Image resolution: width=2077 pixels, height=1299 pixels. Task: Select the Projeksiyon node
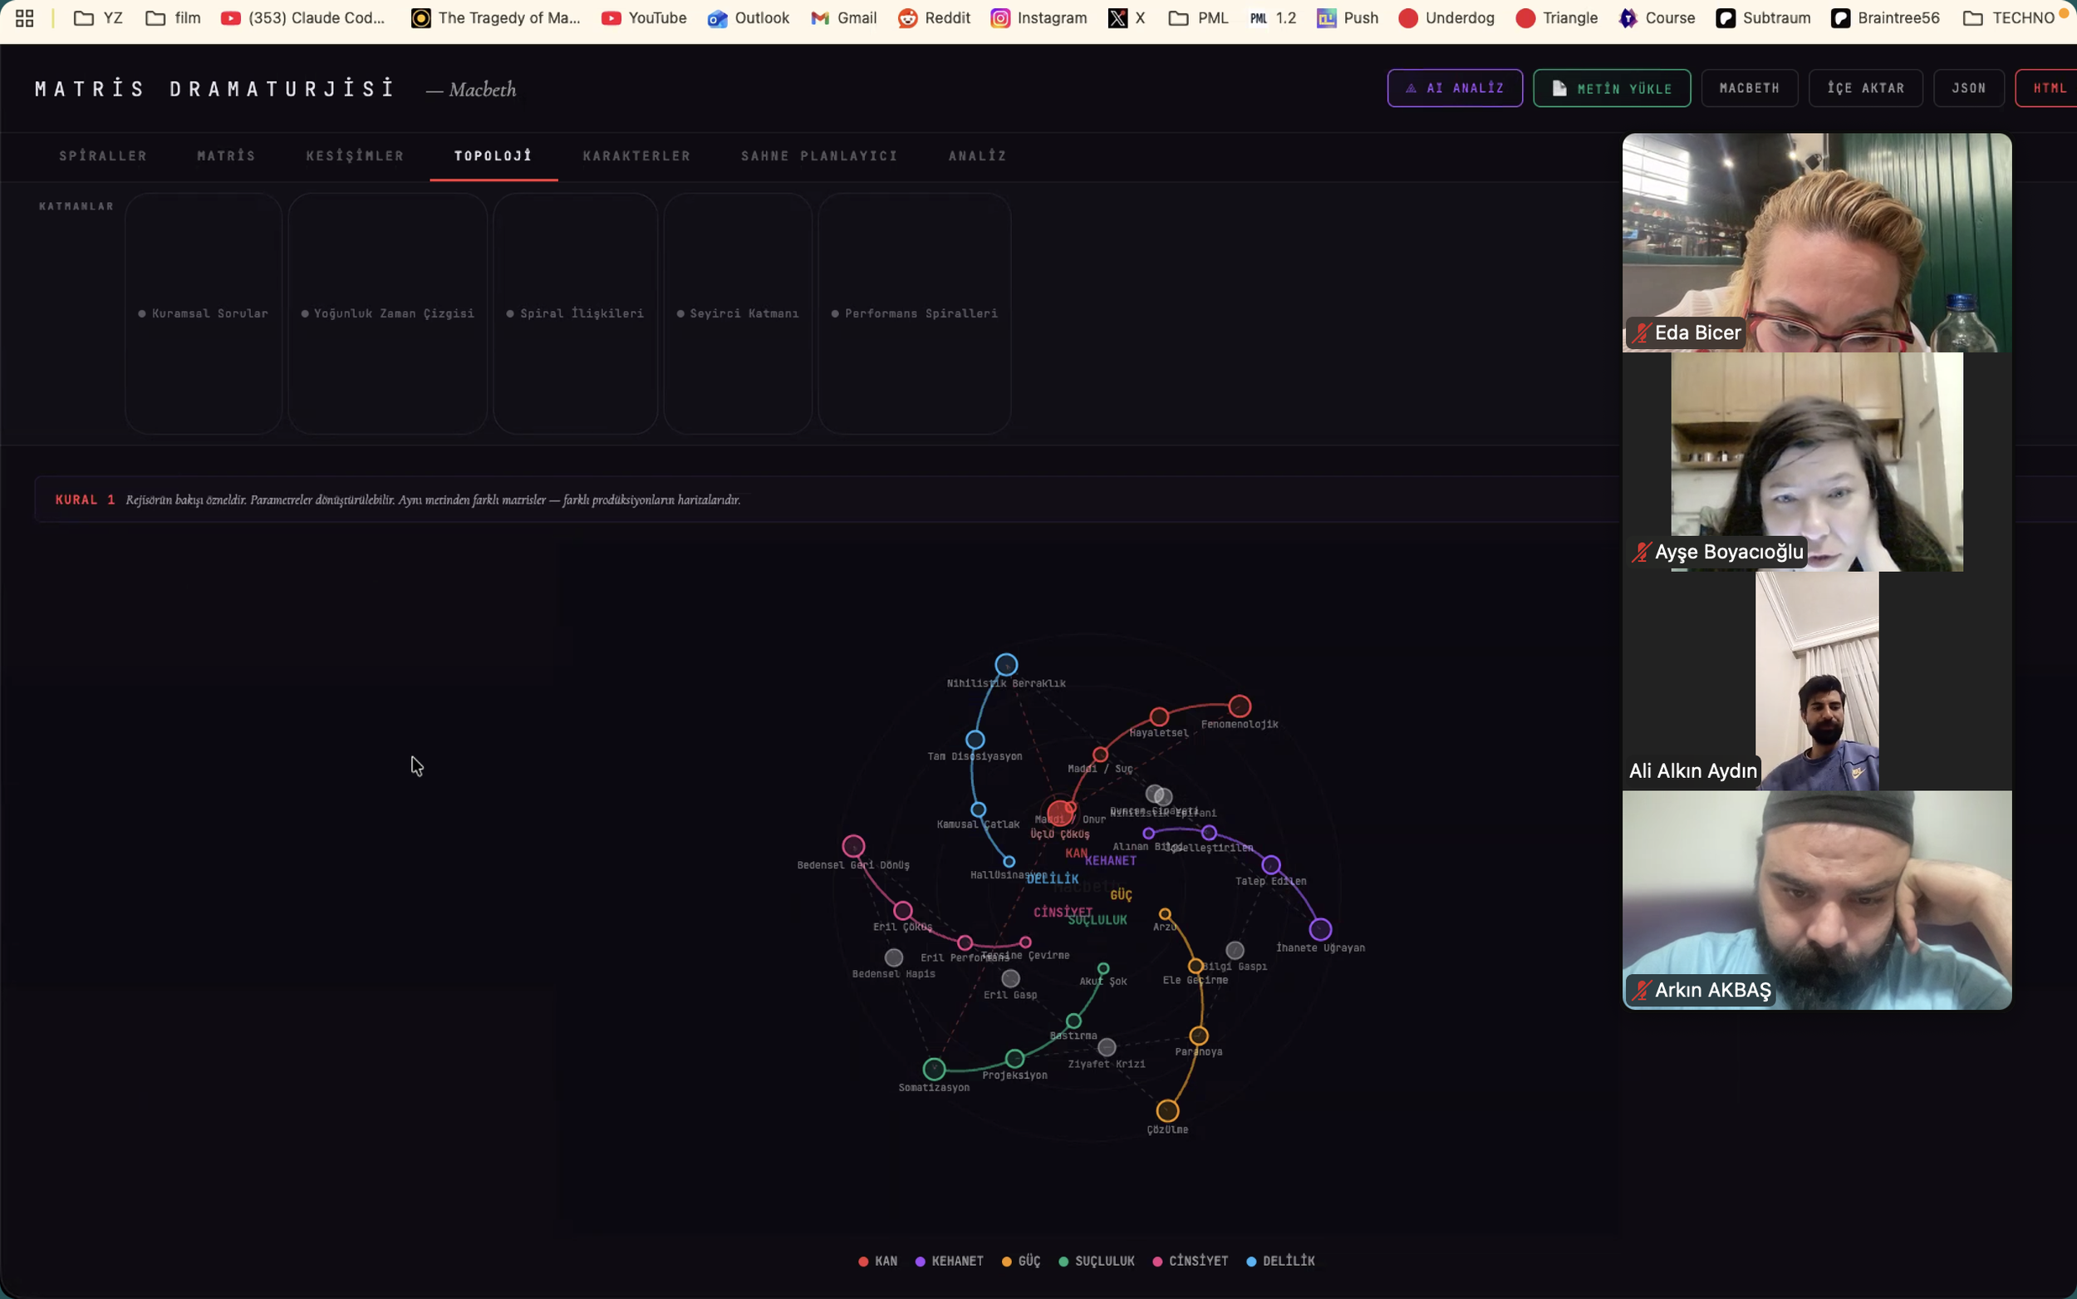point(1014,1059)
